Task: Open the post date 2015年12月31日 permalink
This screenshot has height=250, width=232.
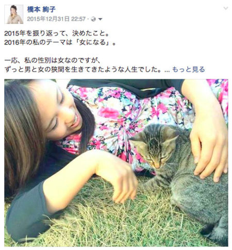Action: pyautogui.click(x=48, y=19)
